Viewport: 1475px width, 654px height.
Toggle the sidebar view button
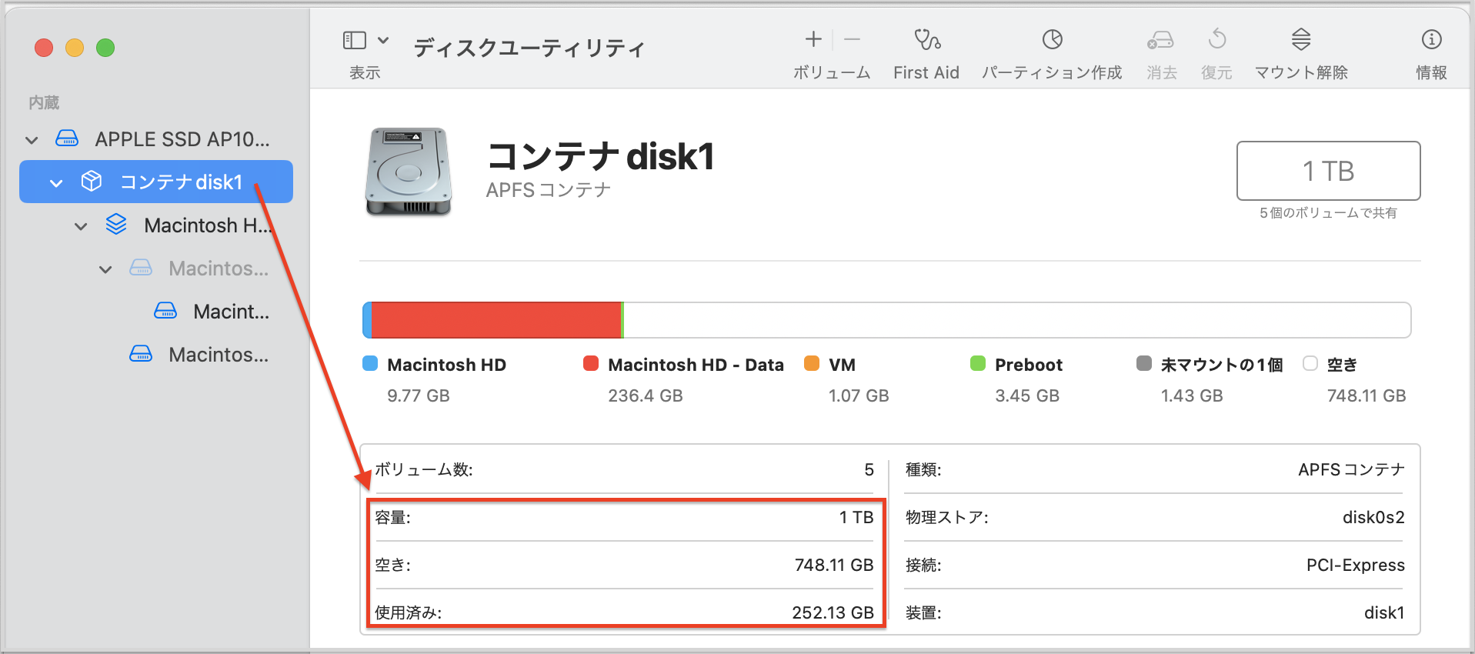[355, 40]
